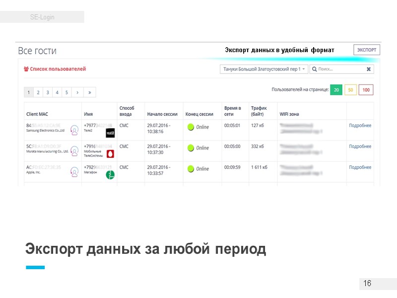Click the next-page chevron in pagination

click(x=77, y=92)
